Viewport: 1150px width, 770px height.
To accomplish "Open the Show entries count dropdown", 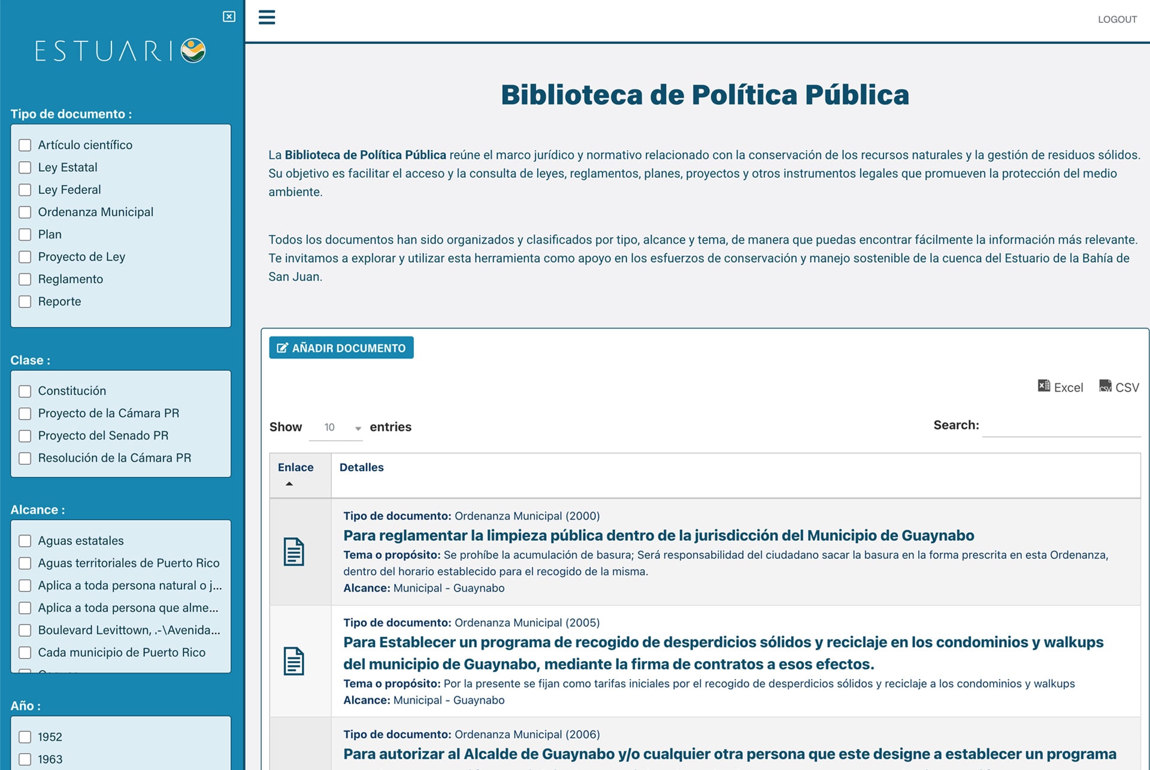I will [336, 428].
